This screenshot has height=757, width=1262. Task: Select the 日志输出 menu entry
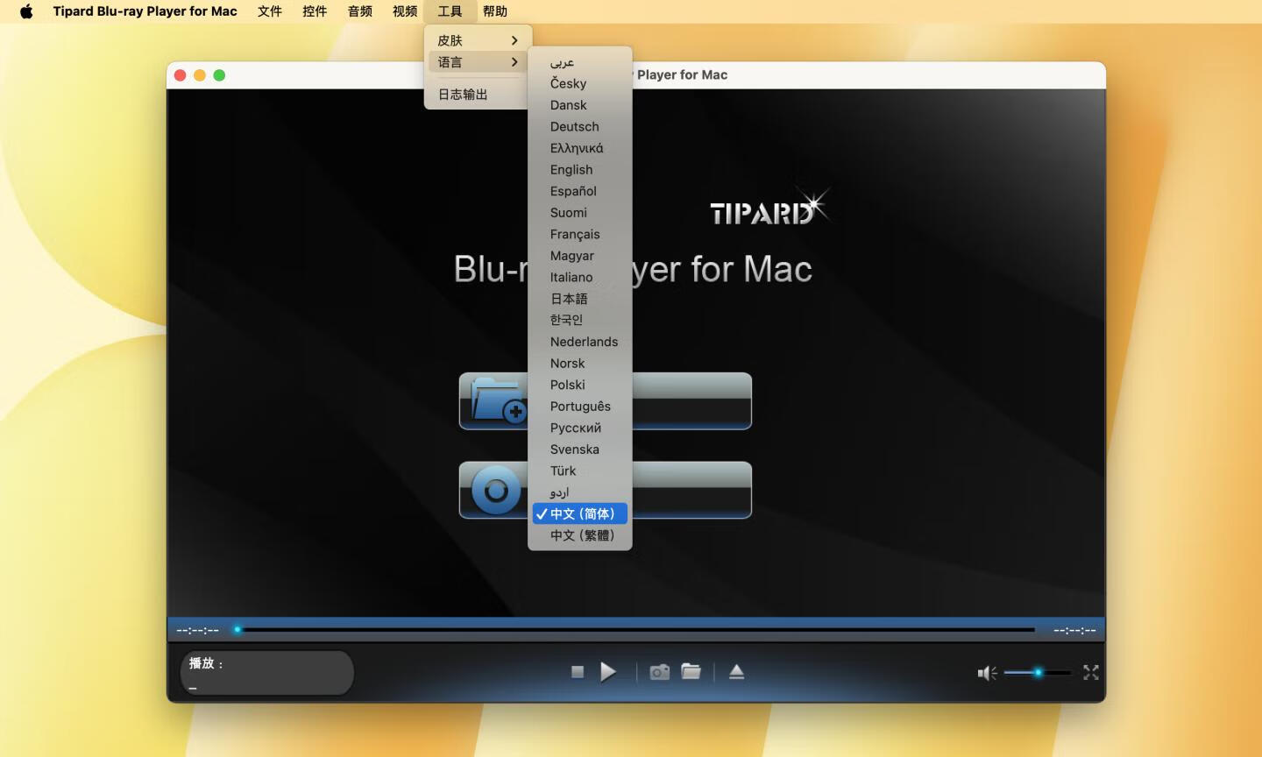479,95
